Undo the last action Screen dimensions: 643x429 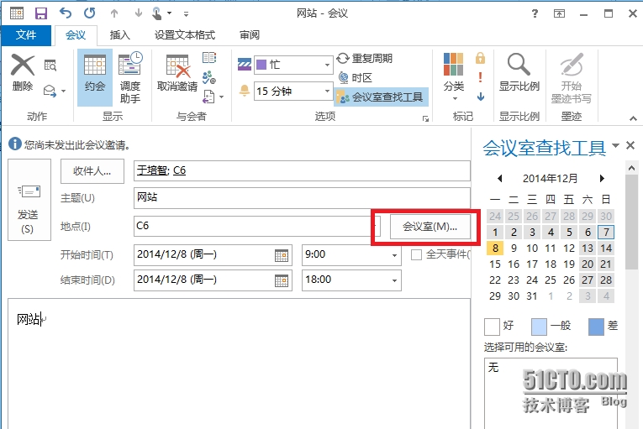coord(66,13)
